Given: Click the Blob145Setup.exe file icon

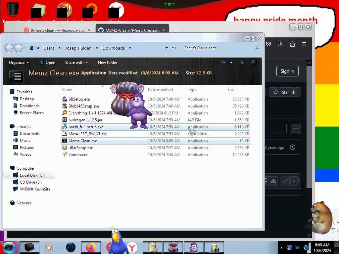Looking at the screenshot, I should 65,106.
